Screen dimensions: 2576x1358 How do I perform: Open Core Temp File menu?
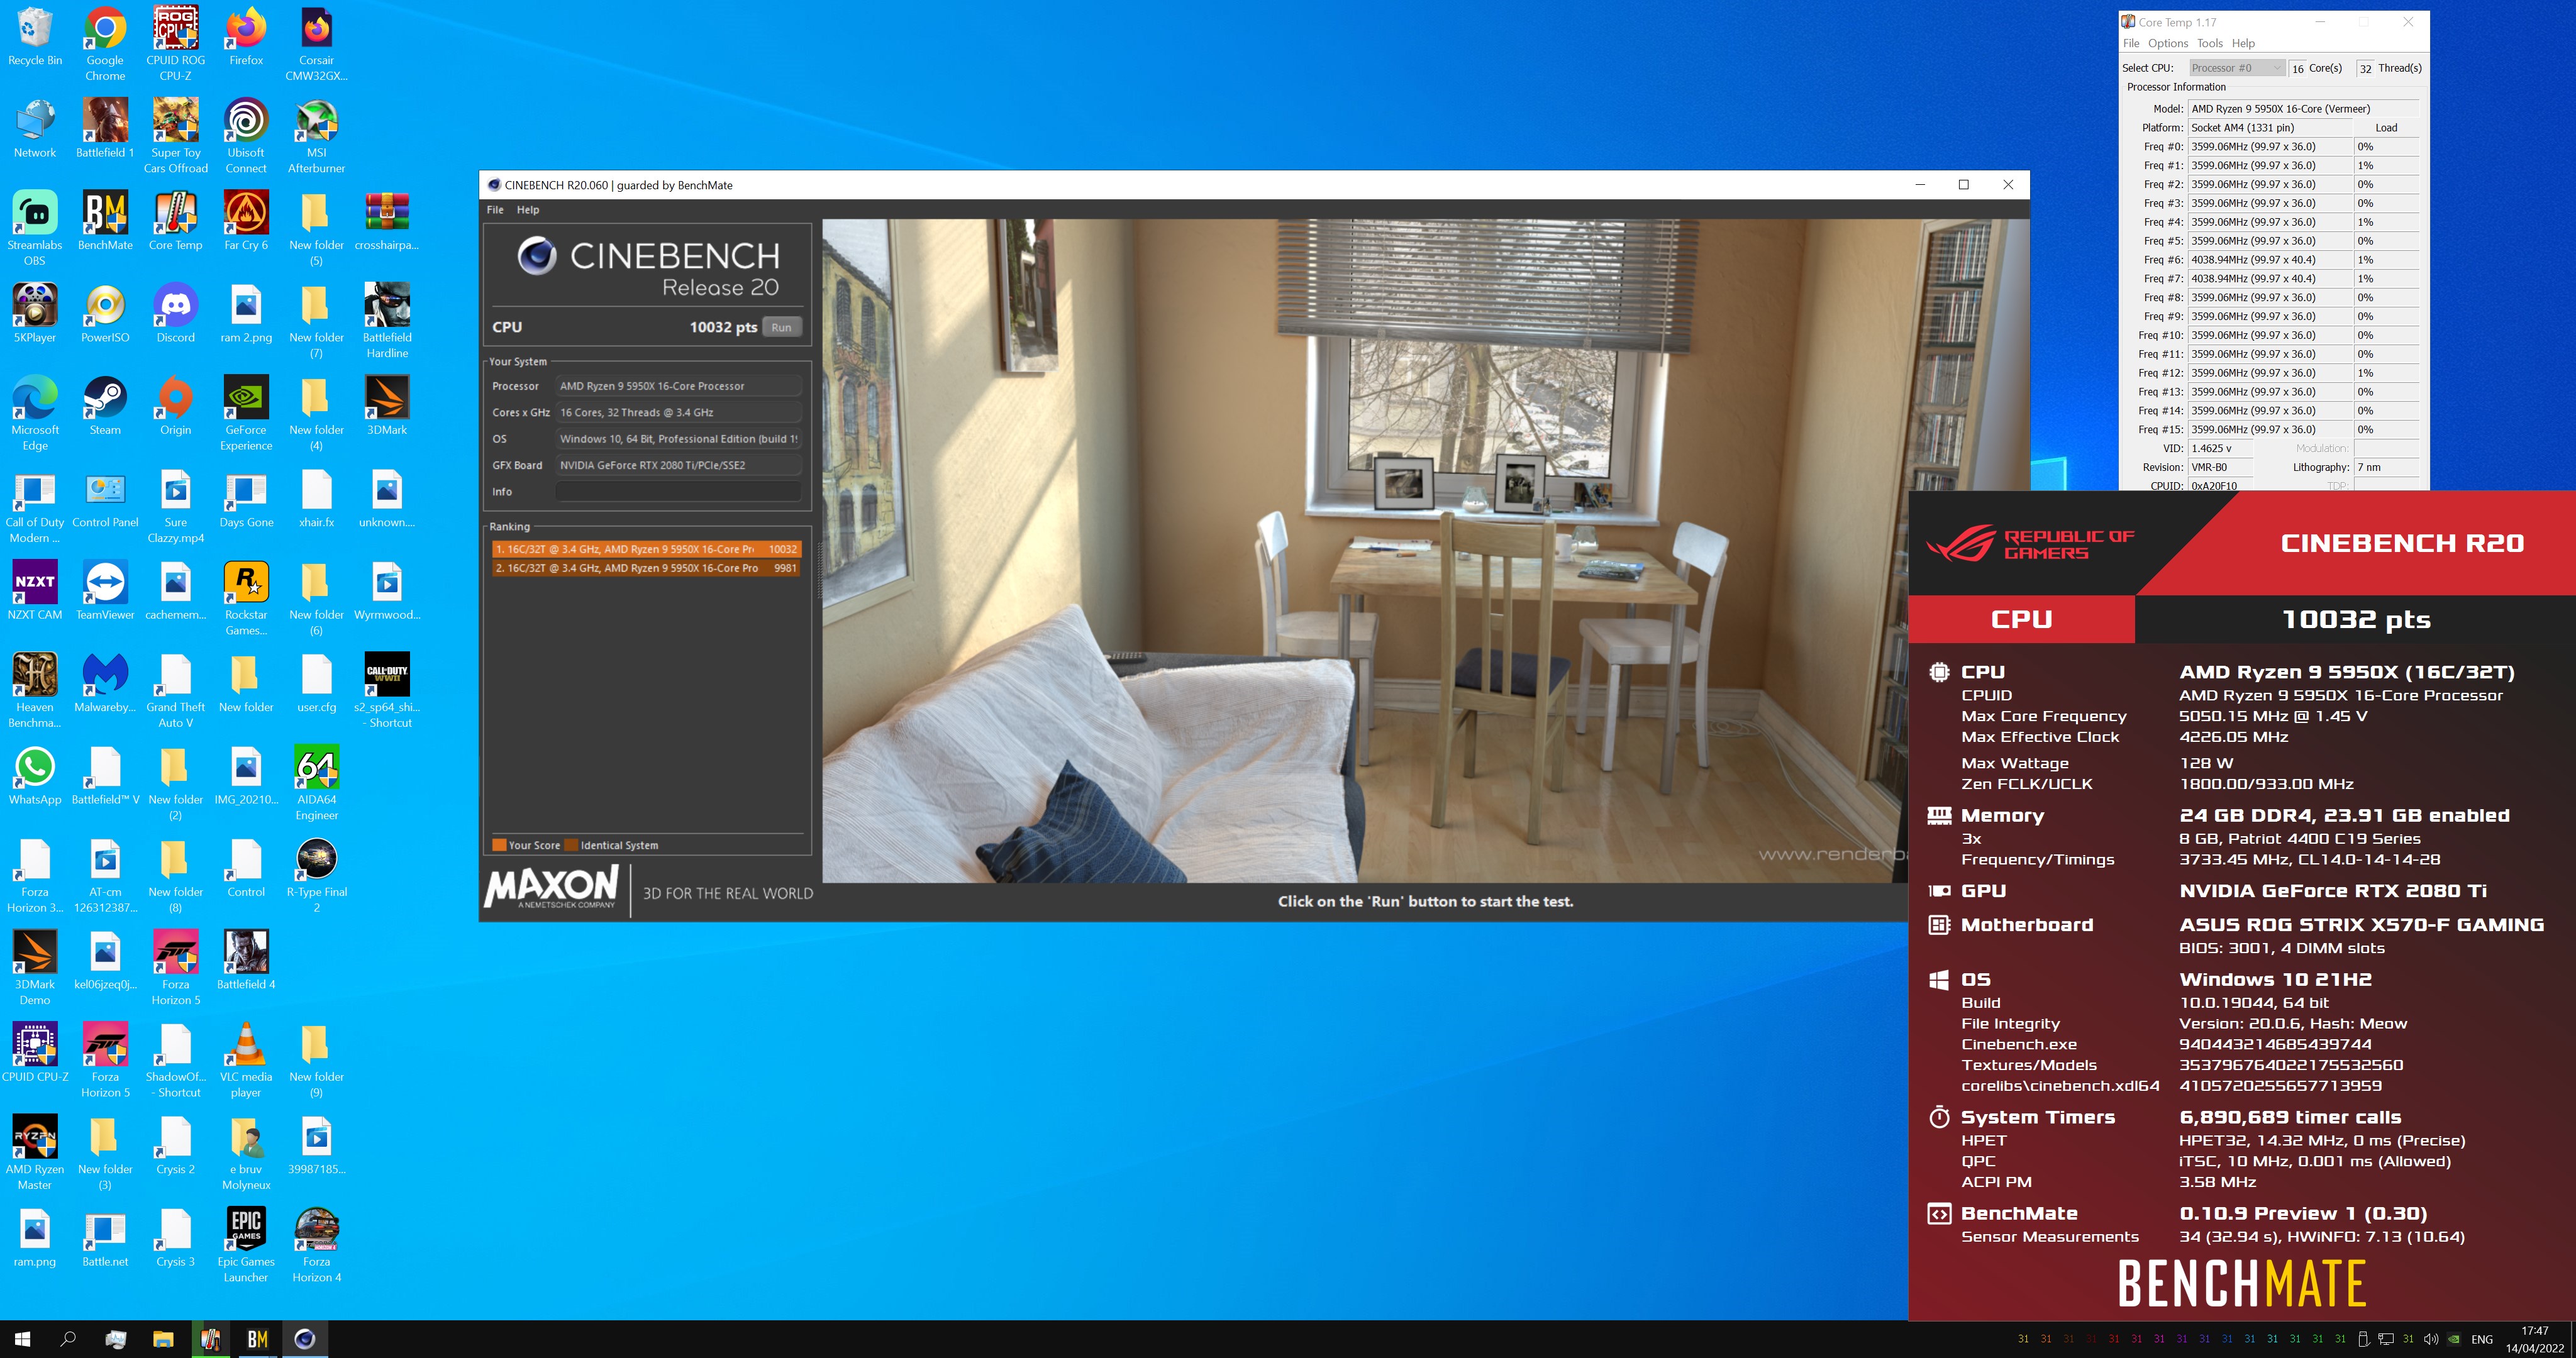pos(2131,43)
